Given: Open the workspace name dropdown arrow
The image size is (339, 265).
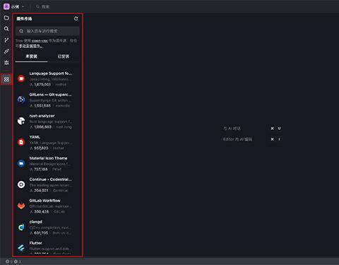Looking at the screenshot, I should coord(23,6).
